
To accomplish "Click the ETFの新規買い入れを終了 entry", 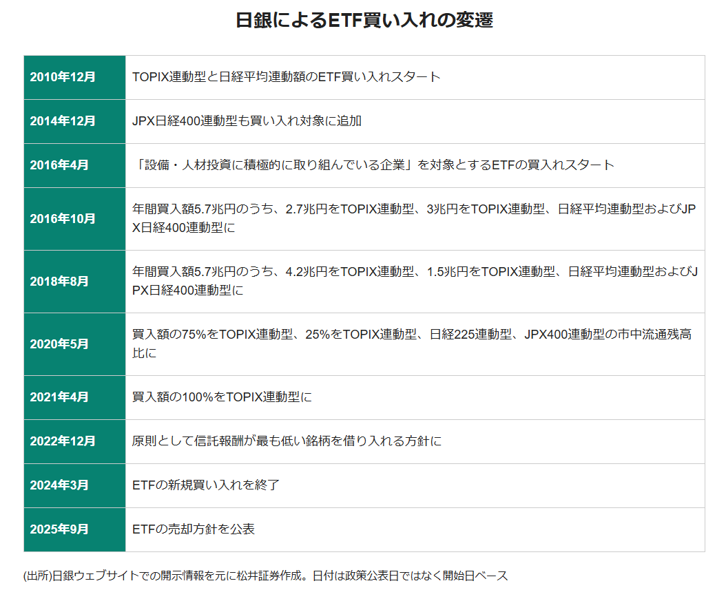I will (x=205, y=485).
